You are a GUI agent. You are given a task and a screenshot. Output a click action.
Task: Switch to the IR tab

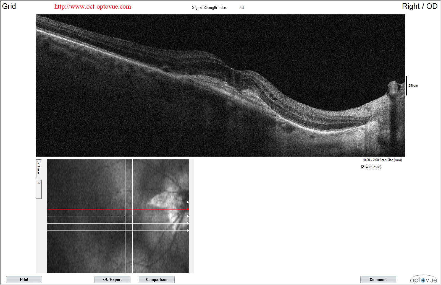point(39,189)
